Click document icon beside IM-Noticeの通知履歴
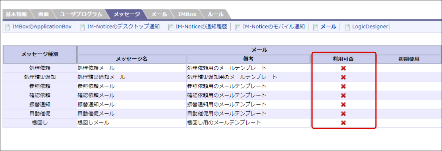442x151 pixels. (170, 27)
